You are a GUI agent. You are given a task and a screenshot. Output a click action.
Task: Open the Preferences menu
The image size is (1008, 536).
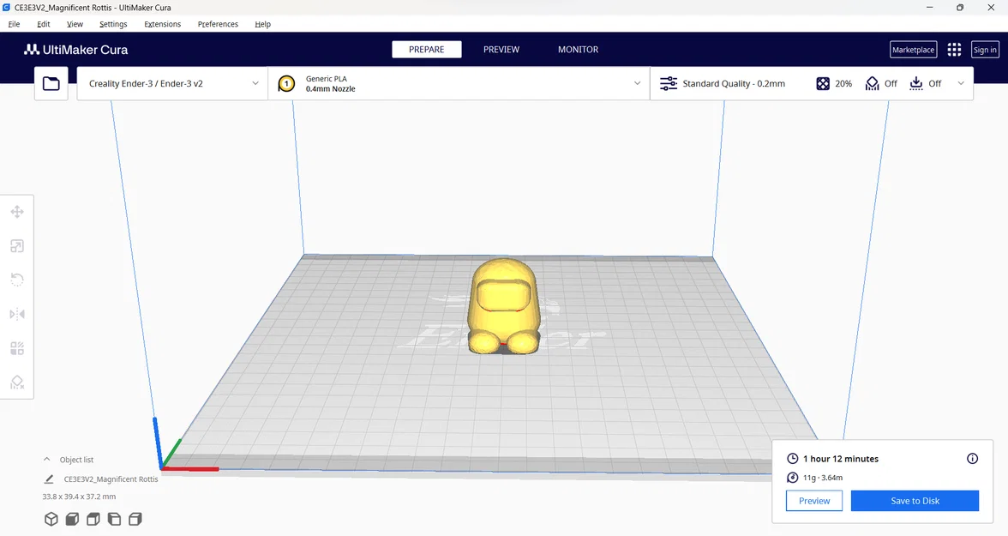[x=218, y=24]
